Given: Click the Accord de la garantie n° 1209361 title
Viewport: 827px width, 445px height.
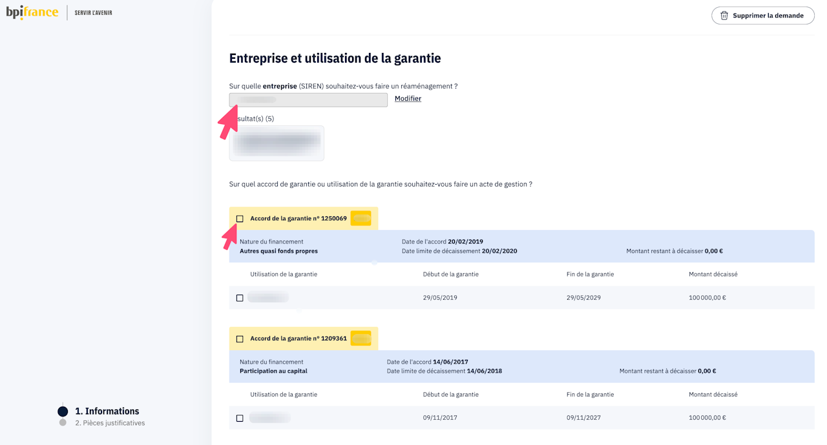Looking at the screenshot, I should click(x=298, y=338).
